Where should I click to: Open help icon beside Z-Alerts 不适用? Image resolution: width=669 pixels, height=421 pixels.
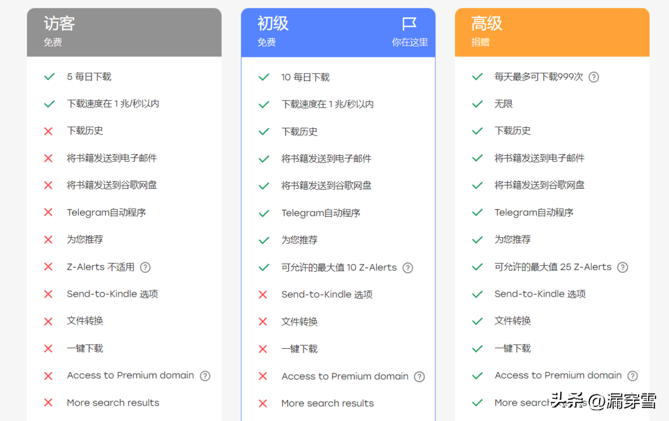pyautogui.click(x=145, y=268)
